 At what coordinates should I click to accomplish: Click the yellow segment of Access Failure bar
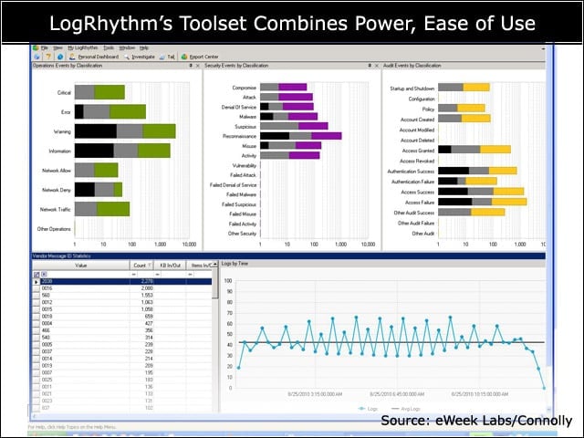click(509, 202)
